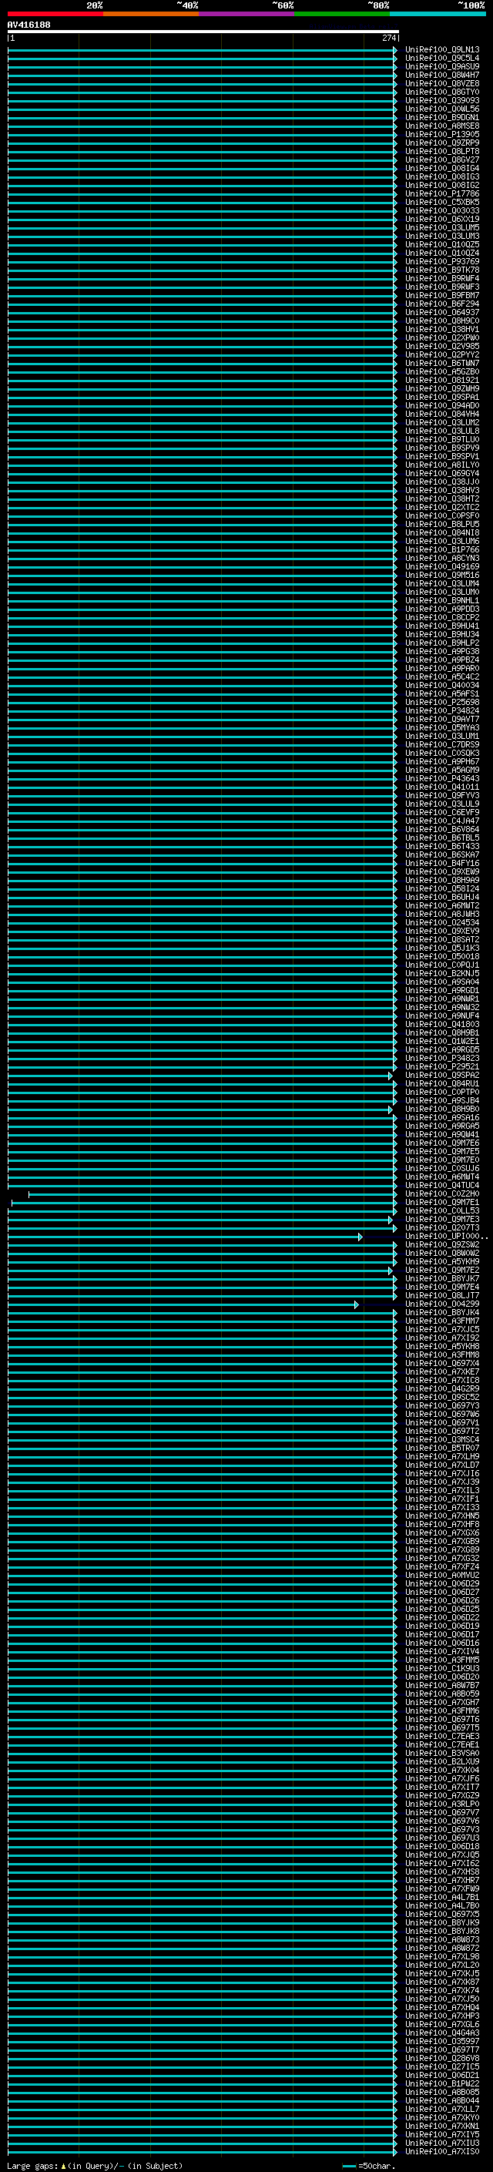Click the white query sequence ruler bar
Viewport: 493px width, 2172px height.
click(203, 32)
